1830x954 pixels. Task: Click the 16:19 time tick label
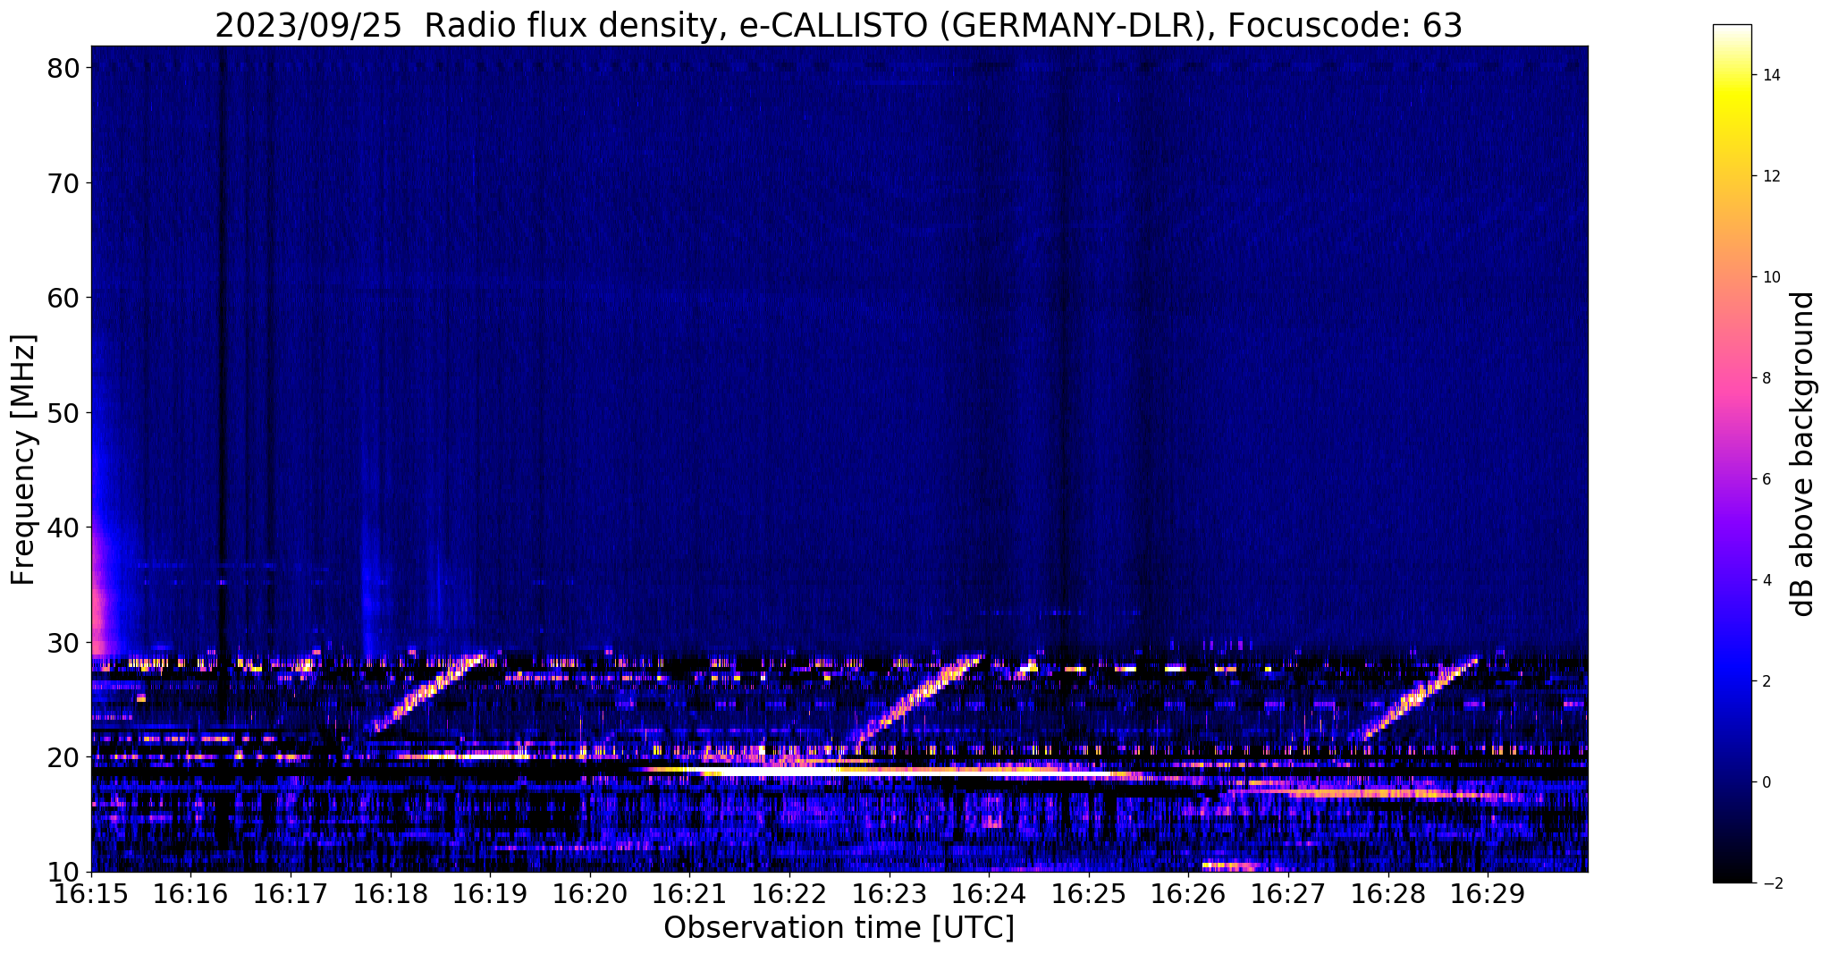[490, 894]
